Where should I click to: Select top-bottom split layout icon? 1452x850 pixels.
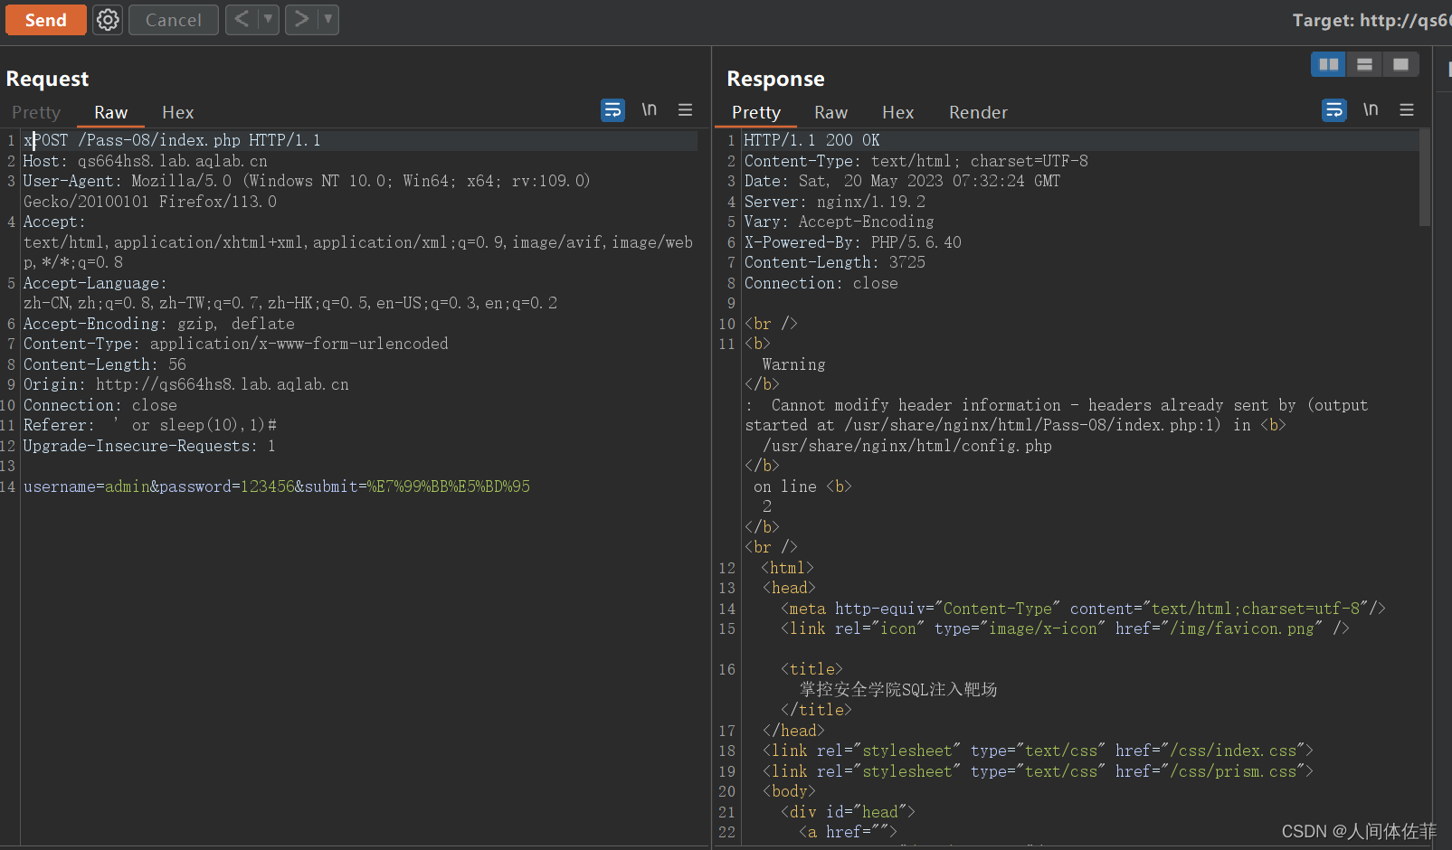click(1364, 64)
